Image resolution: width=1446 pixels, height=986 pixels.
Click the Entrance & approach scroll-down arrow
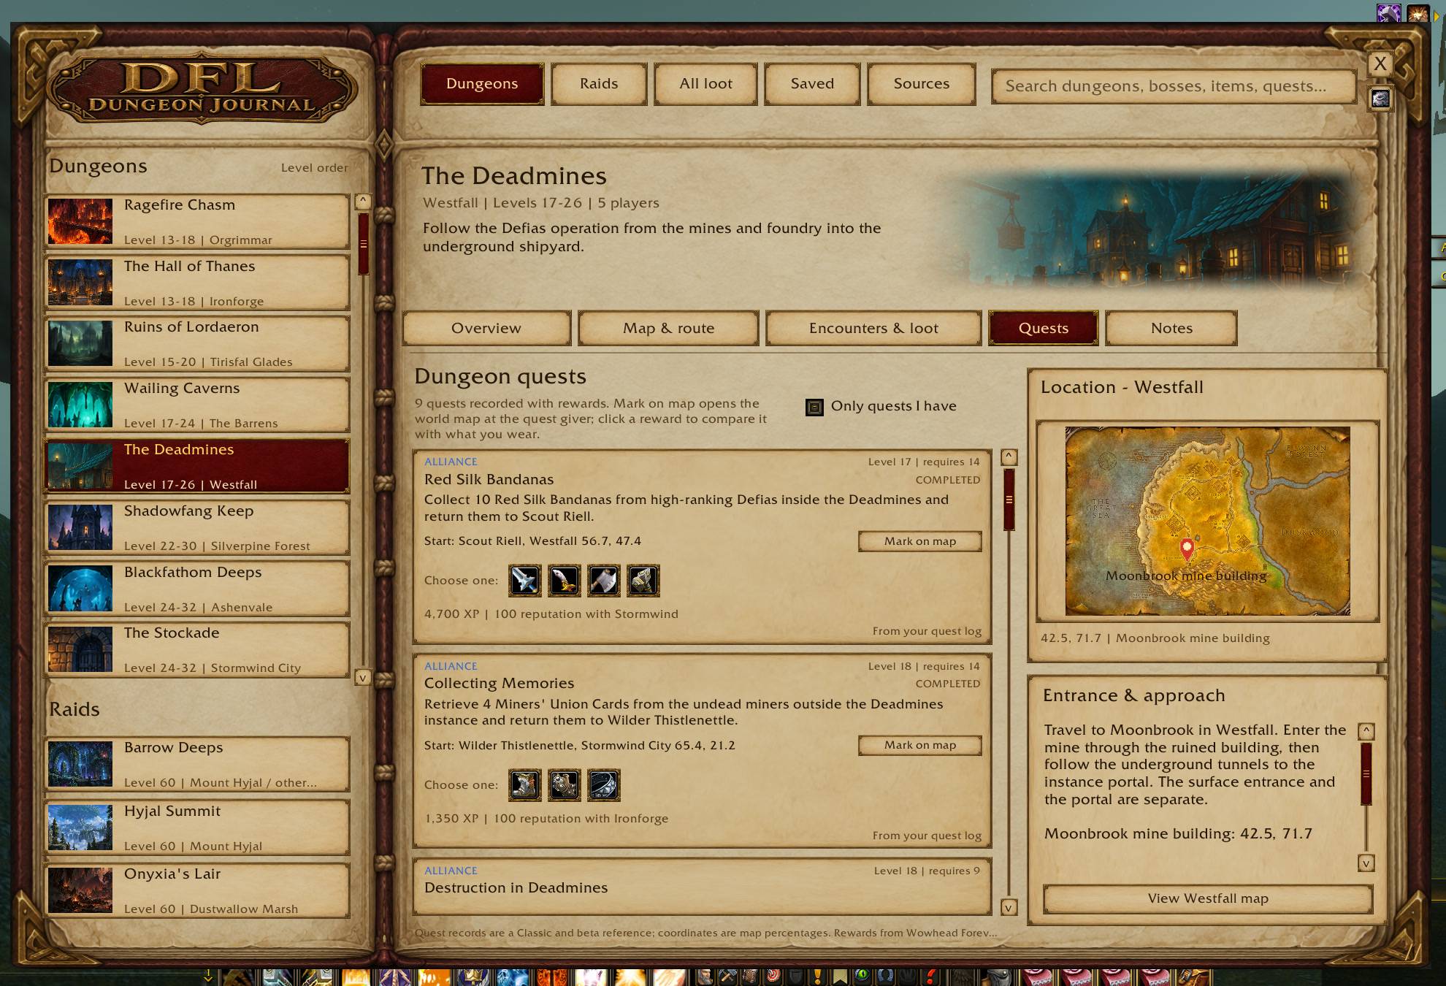click(x=1366, y=863)
